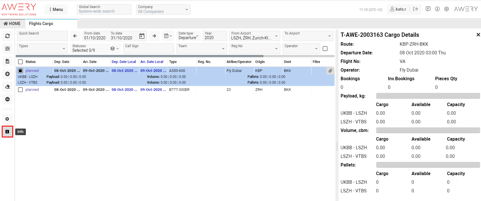Open the calendar date picker icon
This screenshot has height=201, width=481.
point(142,36)
